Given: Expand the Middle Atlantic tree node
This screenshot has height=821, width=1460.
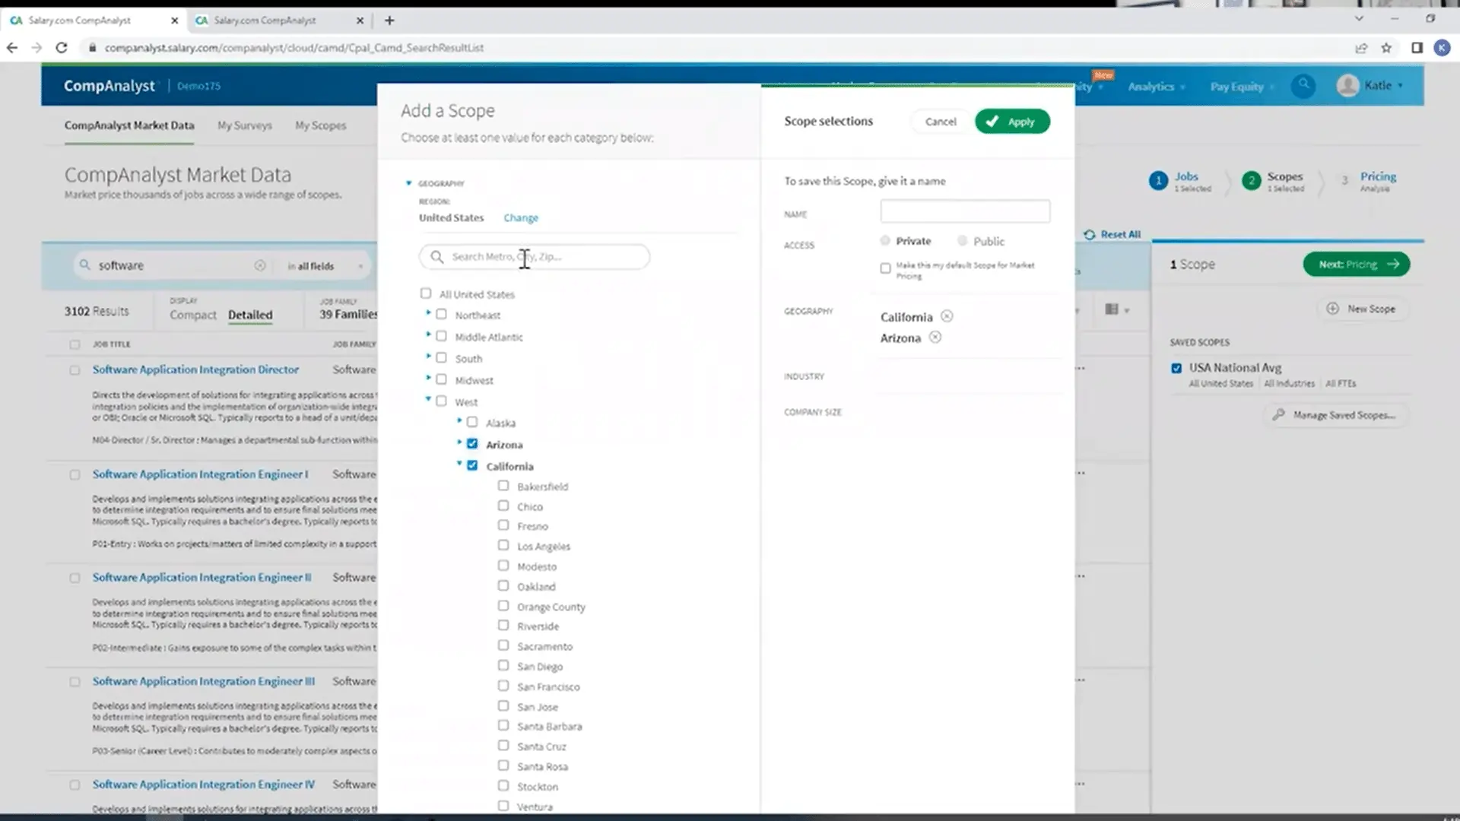Looking at the screenshot, I should tap(428, 334).
